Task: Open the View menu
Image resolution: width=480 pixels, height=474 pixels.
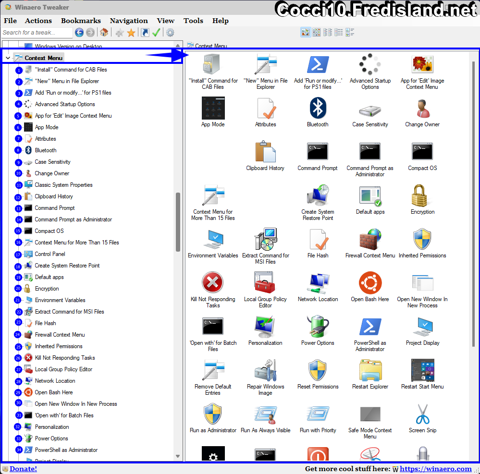Action: point(166,21)
